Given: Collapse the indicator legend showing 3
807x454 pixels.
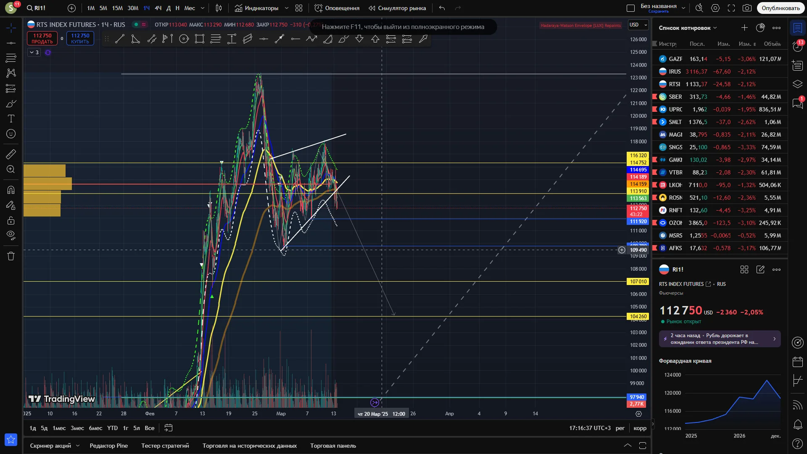Looking at the screenshot, I should (34, 53).
